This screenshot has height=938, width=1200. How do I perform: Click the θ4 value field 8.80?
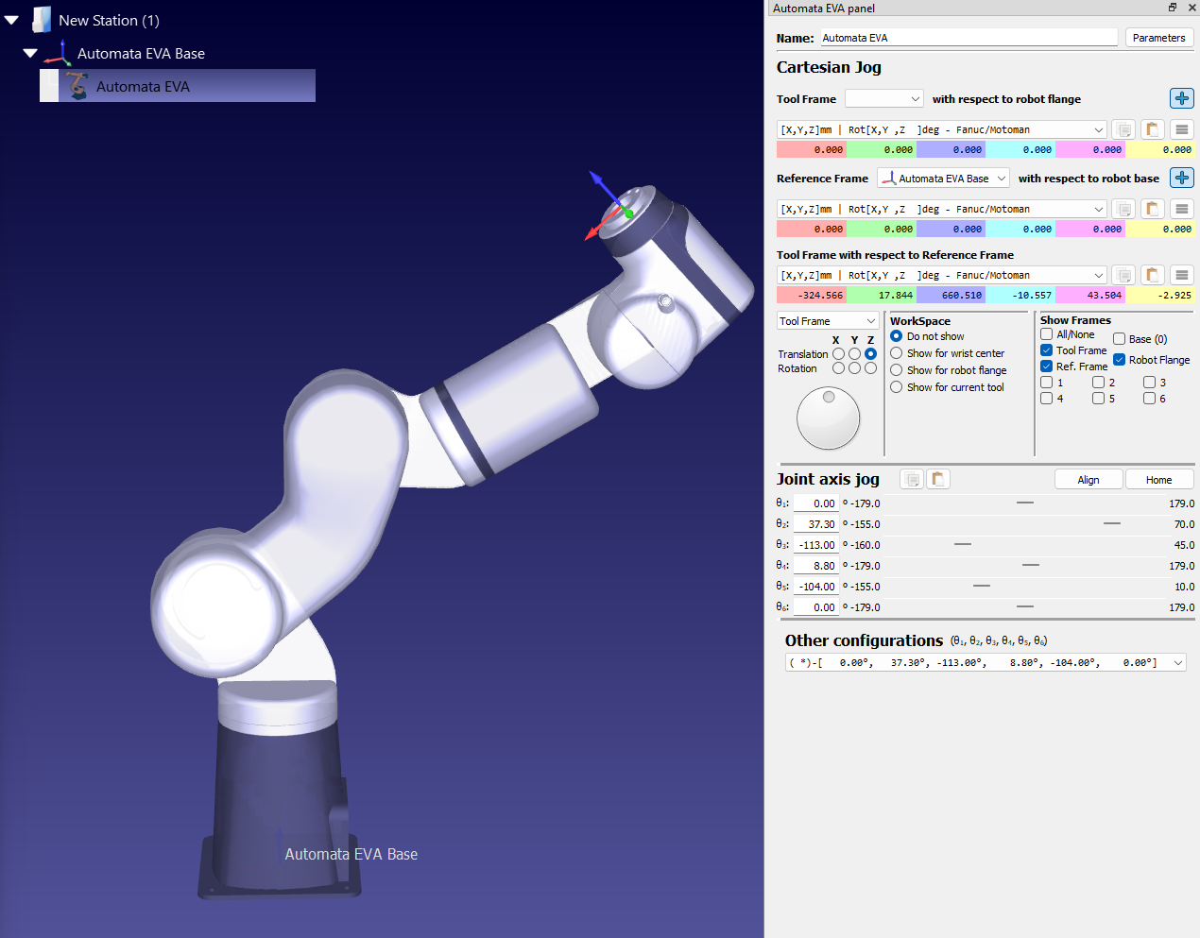click(x=815, y=566)
